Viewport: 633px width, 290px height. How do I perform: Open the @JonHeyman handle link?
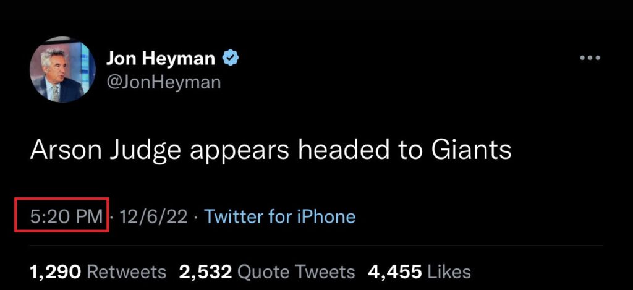(163, 82)
